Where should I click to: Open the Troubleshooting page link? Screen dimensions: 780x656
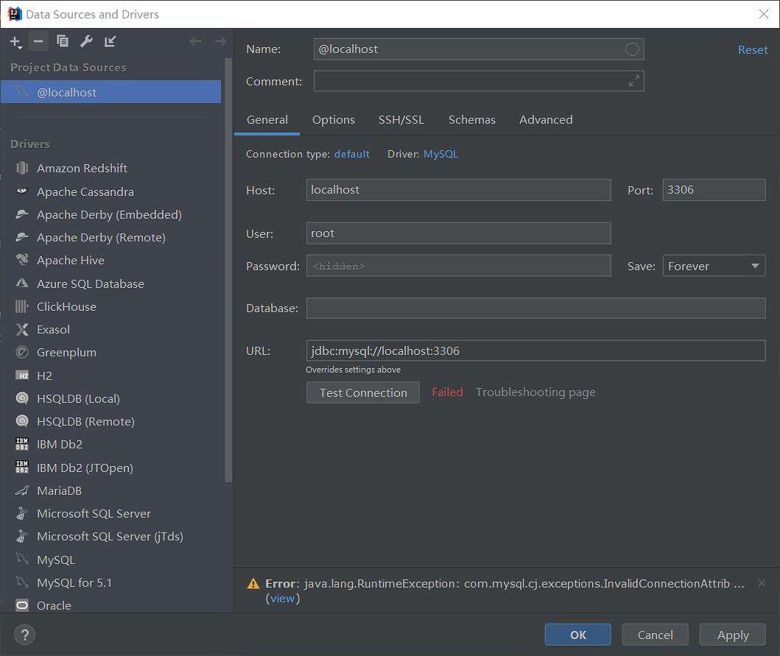click(x=535, y=392)
